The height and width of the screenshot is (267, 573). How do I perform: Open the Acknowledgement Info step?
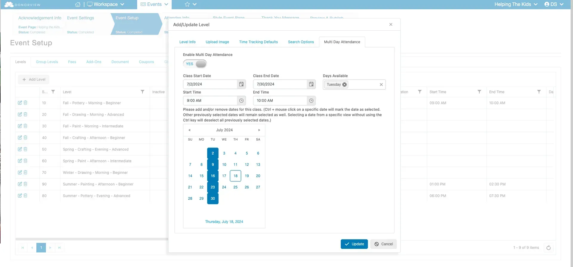pos(40,18)
